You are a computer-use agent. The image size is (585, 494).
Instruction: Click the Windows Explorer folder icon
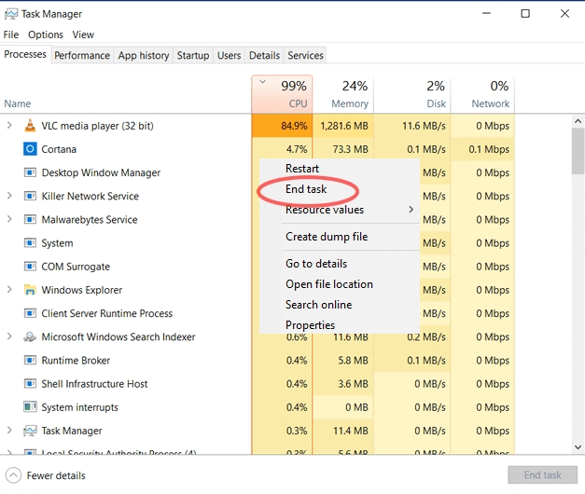coord(30,290)
